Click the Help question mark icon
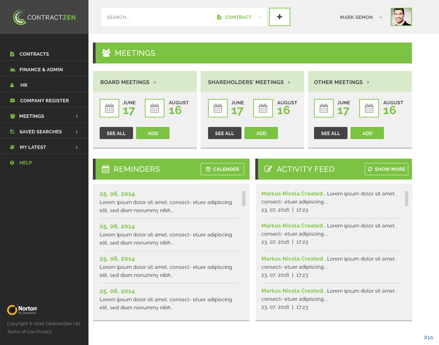439x345 pixels. 12,163
